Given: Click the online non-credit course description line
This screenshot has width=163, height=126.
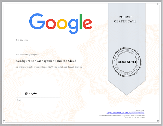Looking at the screenshot, I should 49,67.
